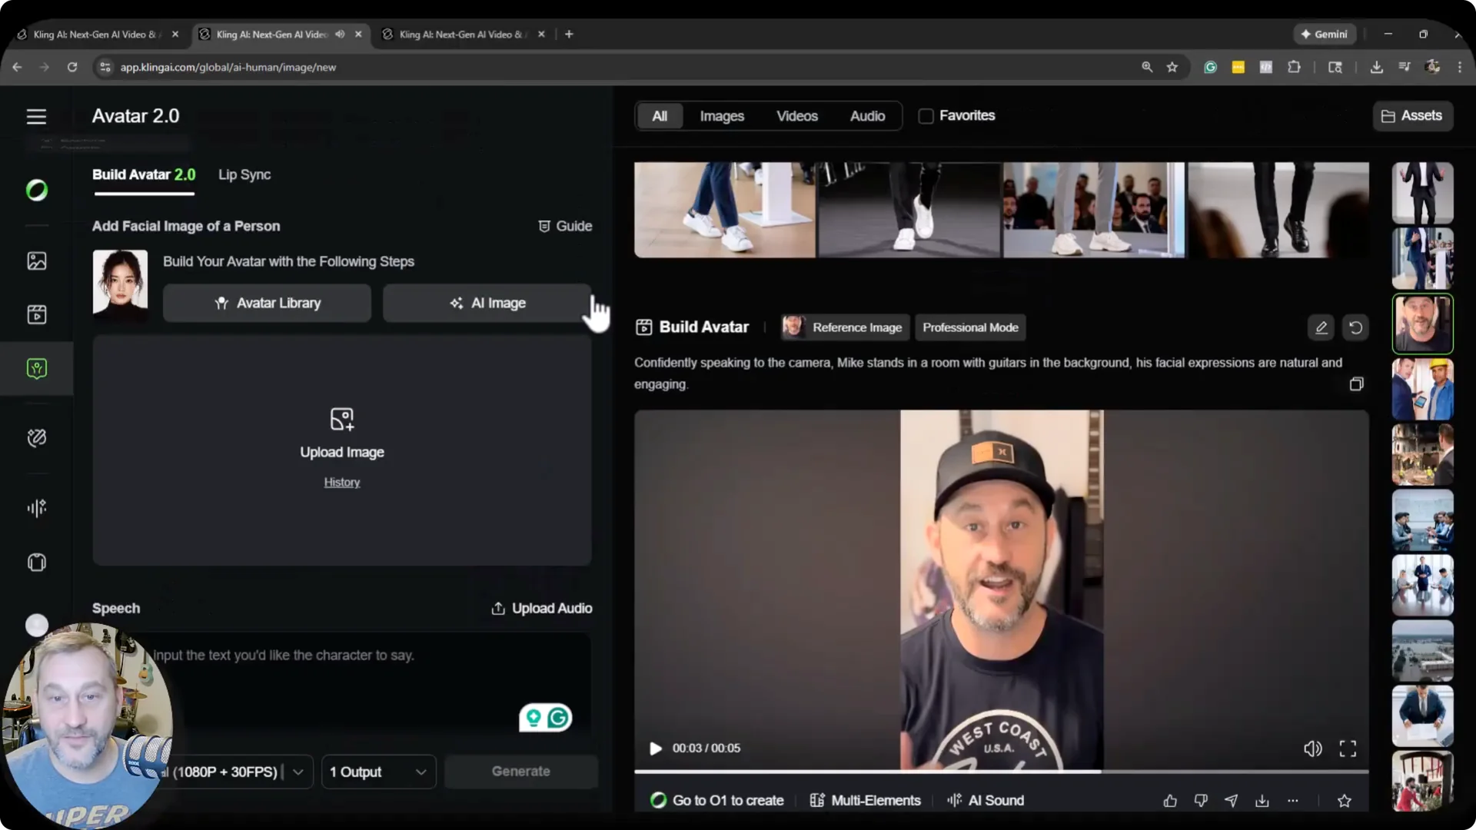Screen dimensions: 1476x830
Task: Click the Gemini button in browser
Action: pyautogui.click(x=1324, y=34)
